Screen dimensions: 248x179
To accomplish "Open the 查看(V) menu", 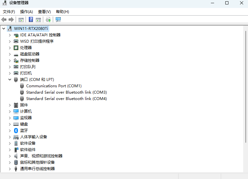I will coord(44,12).
